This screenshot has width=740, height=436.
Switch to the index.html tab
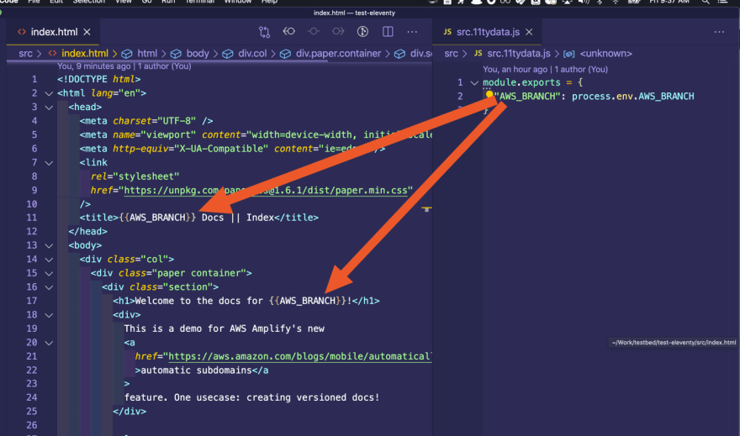coord(54,32)
